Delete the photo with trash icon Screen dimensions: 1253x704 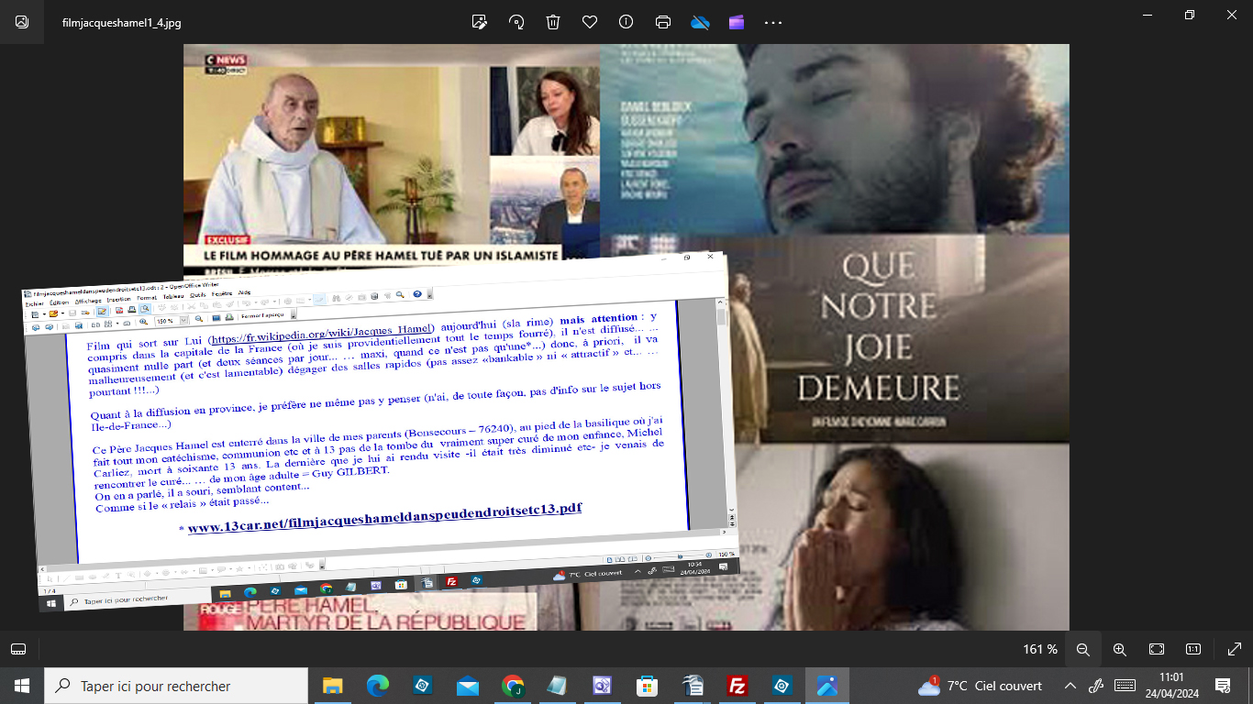tap(553, 22)
